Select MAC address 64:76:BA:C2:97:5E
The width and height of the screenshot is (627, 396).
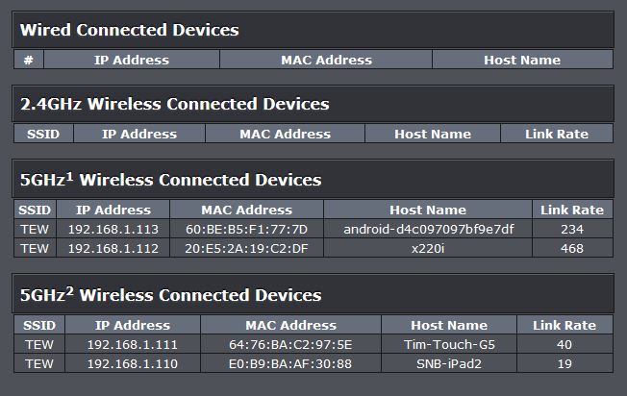tap(290, 344)
